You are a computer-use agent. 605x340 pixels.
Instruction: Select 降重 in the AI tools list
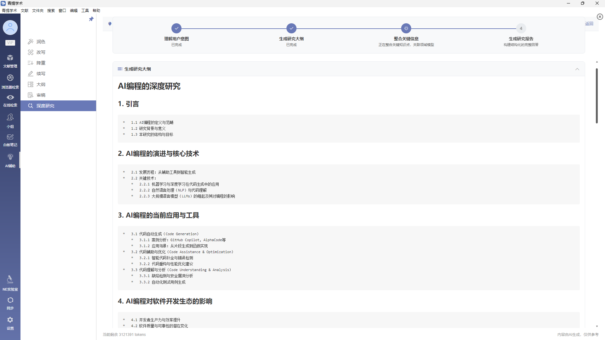tap(41, 63)
